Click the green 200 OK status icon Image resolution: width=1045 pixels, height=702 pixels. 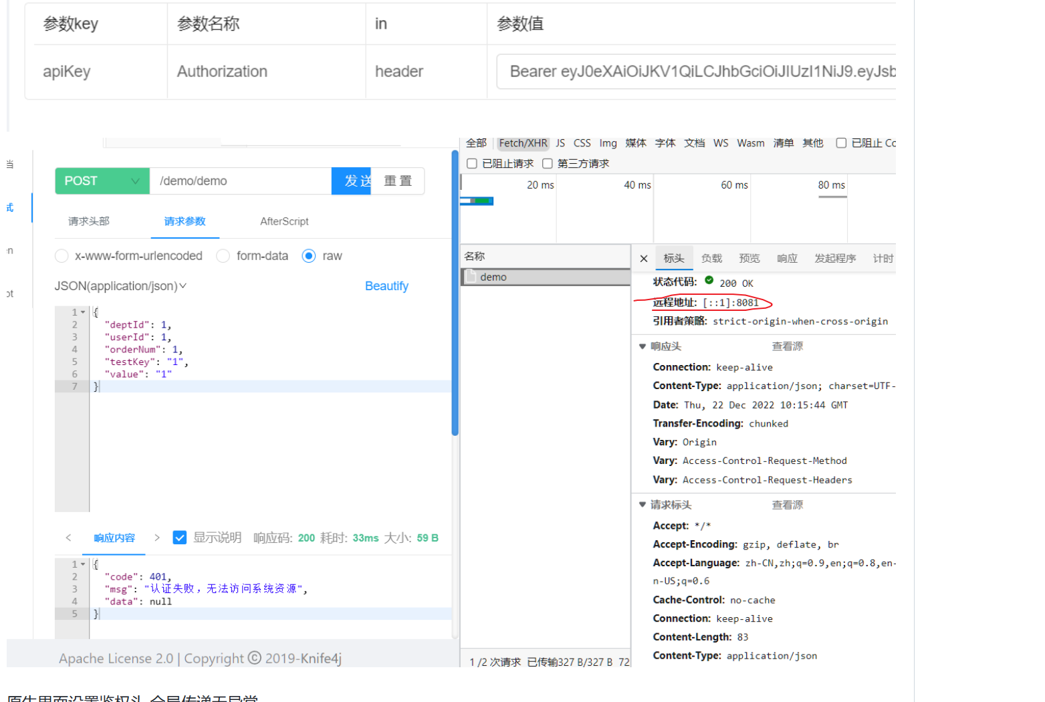tap(709, 281)
